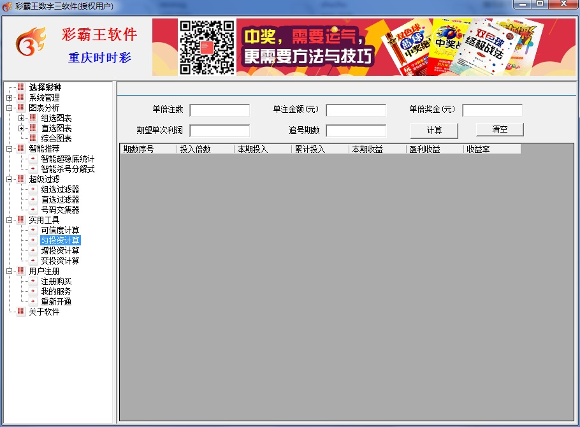580x427 pixels.
Task: Click the icon beside 选择彩种
Action: point(20,87)
